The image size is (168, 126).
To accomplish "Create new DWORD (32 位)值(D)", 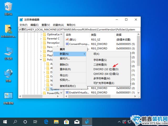I will click(x=108, y=69).
